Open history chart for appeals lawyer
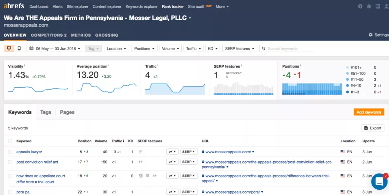The height and width of the screenshot is (195, 389). tap(172, 152)
